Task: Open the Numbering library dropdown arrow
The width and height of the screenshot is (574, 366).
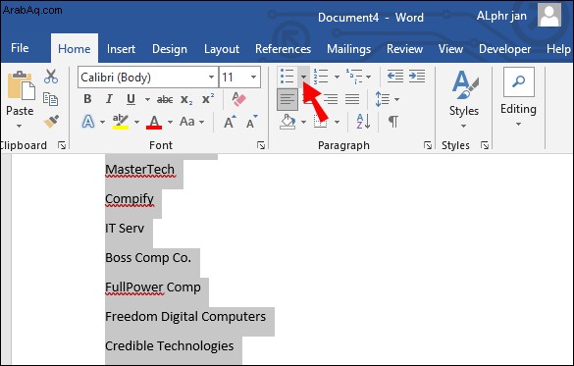Action: click(337, 77)
